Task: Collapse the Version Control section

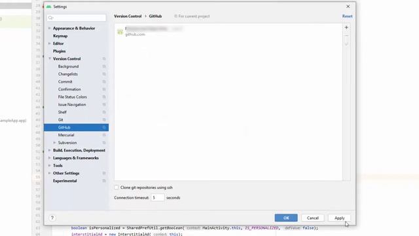Action: click(50, 58)
